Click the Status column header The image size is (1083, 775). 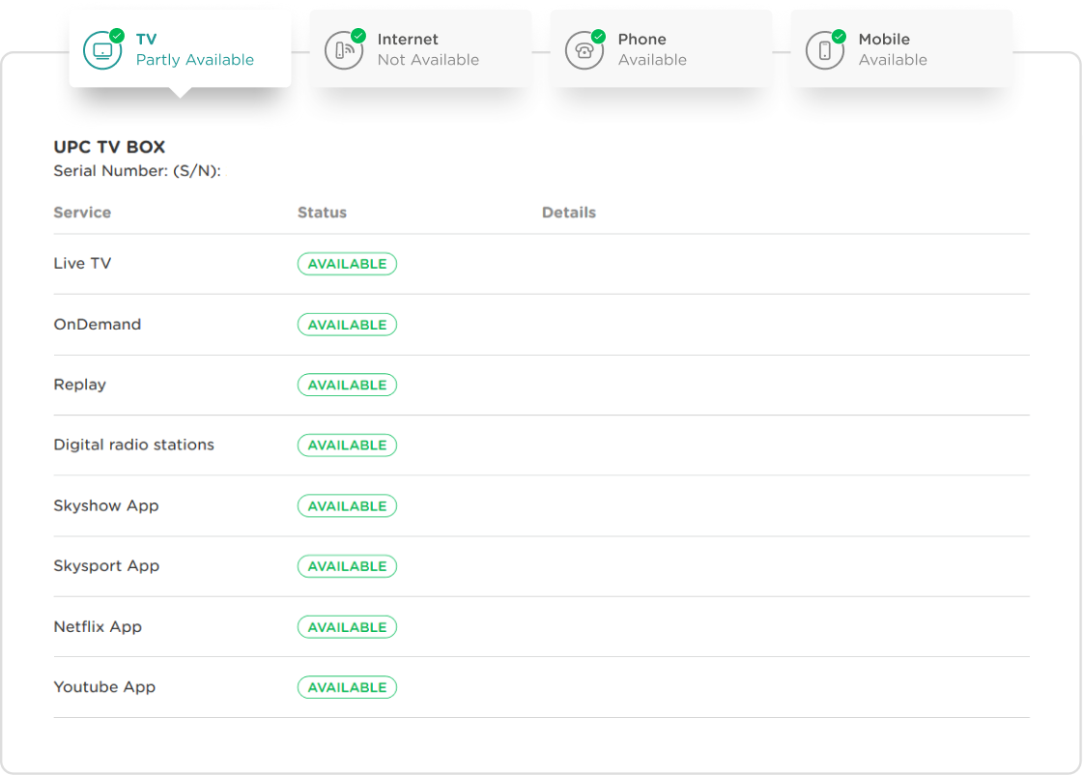tap(322, 212)
